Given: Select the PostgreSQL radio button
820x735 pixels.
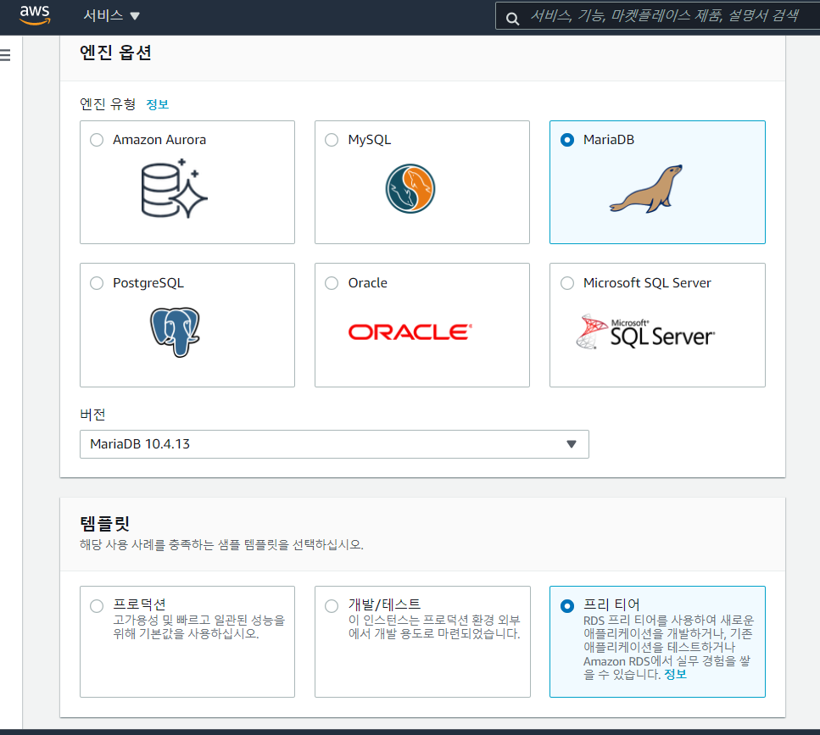Looking at the screenshot, I should 97,283.
